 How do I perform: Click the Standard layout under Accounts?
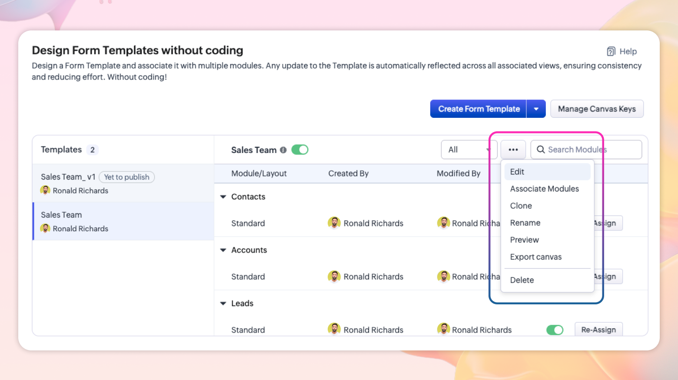248,277
